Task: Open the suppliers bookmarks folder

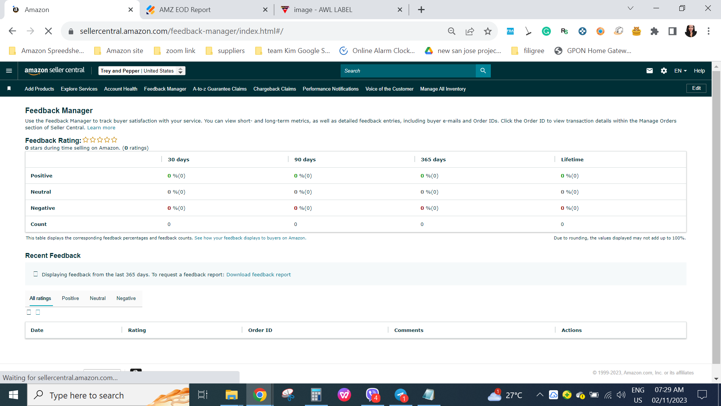Action: (225, 51)
